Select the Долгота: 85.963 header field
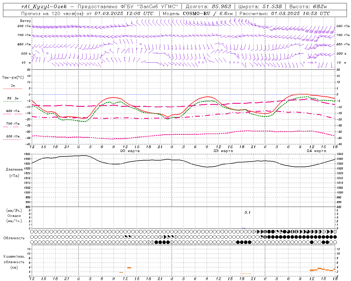 [208, 7]
